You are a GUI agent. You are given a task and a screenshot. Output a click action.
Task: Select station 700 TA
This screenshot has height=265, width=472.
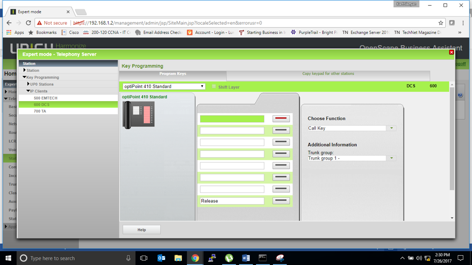pos(68,111)
